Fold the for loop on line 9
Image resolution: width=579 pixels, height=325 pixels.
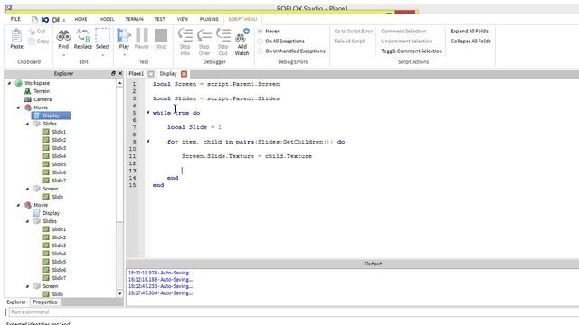(x=148, y=141)
